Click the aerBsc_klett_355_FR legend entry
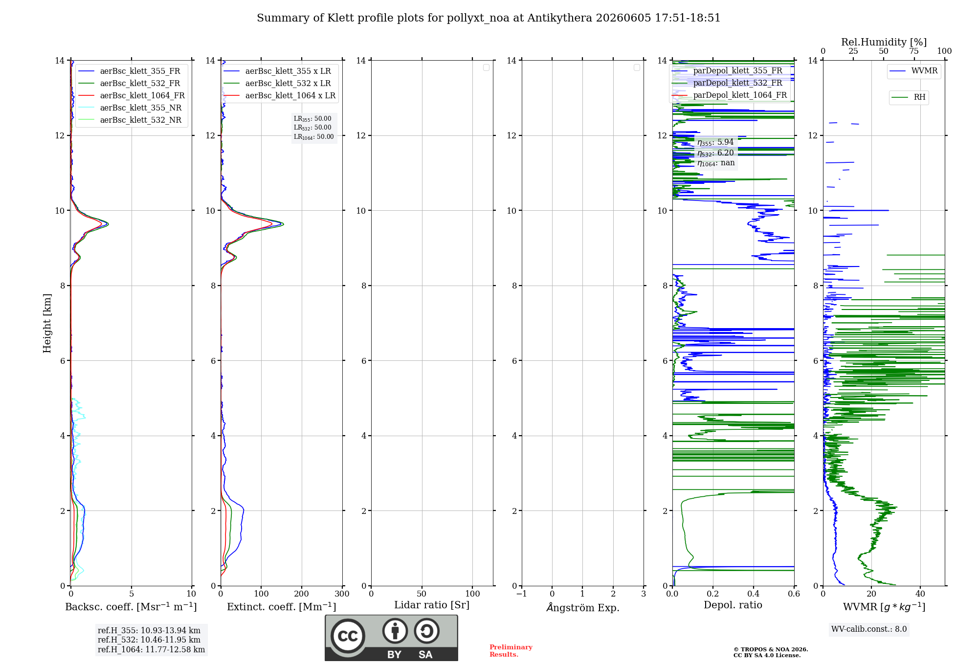Screen dimensions: 978x665 [130, 71]
